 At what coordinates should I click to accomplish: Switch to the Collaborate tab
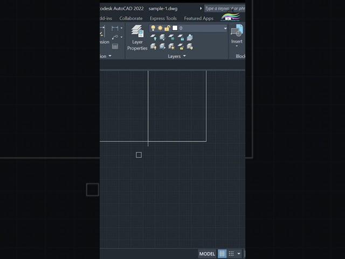click(131, 18)
